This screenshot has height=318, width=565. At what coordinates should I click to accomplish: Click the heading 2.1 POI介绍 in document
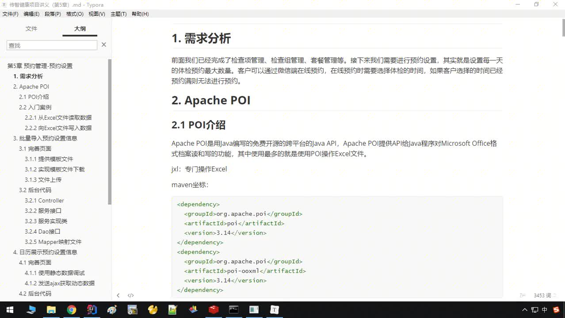point(199,125)
